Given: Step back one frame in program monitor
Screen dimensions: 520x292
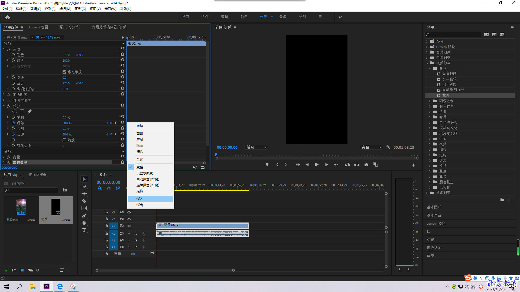Looking at the screenshot, I should 307,165.
